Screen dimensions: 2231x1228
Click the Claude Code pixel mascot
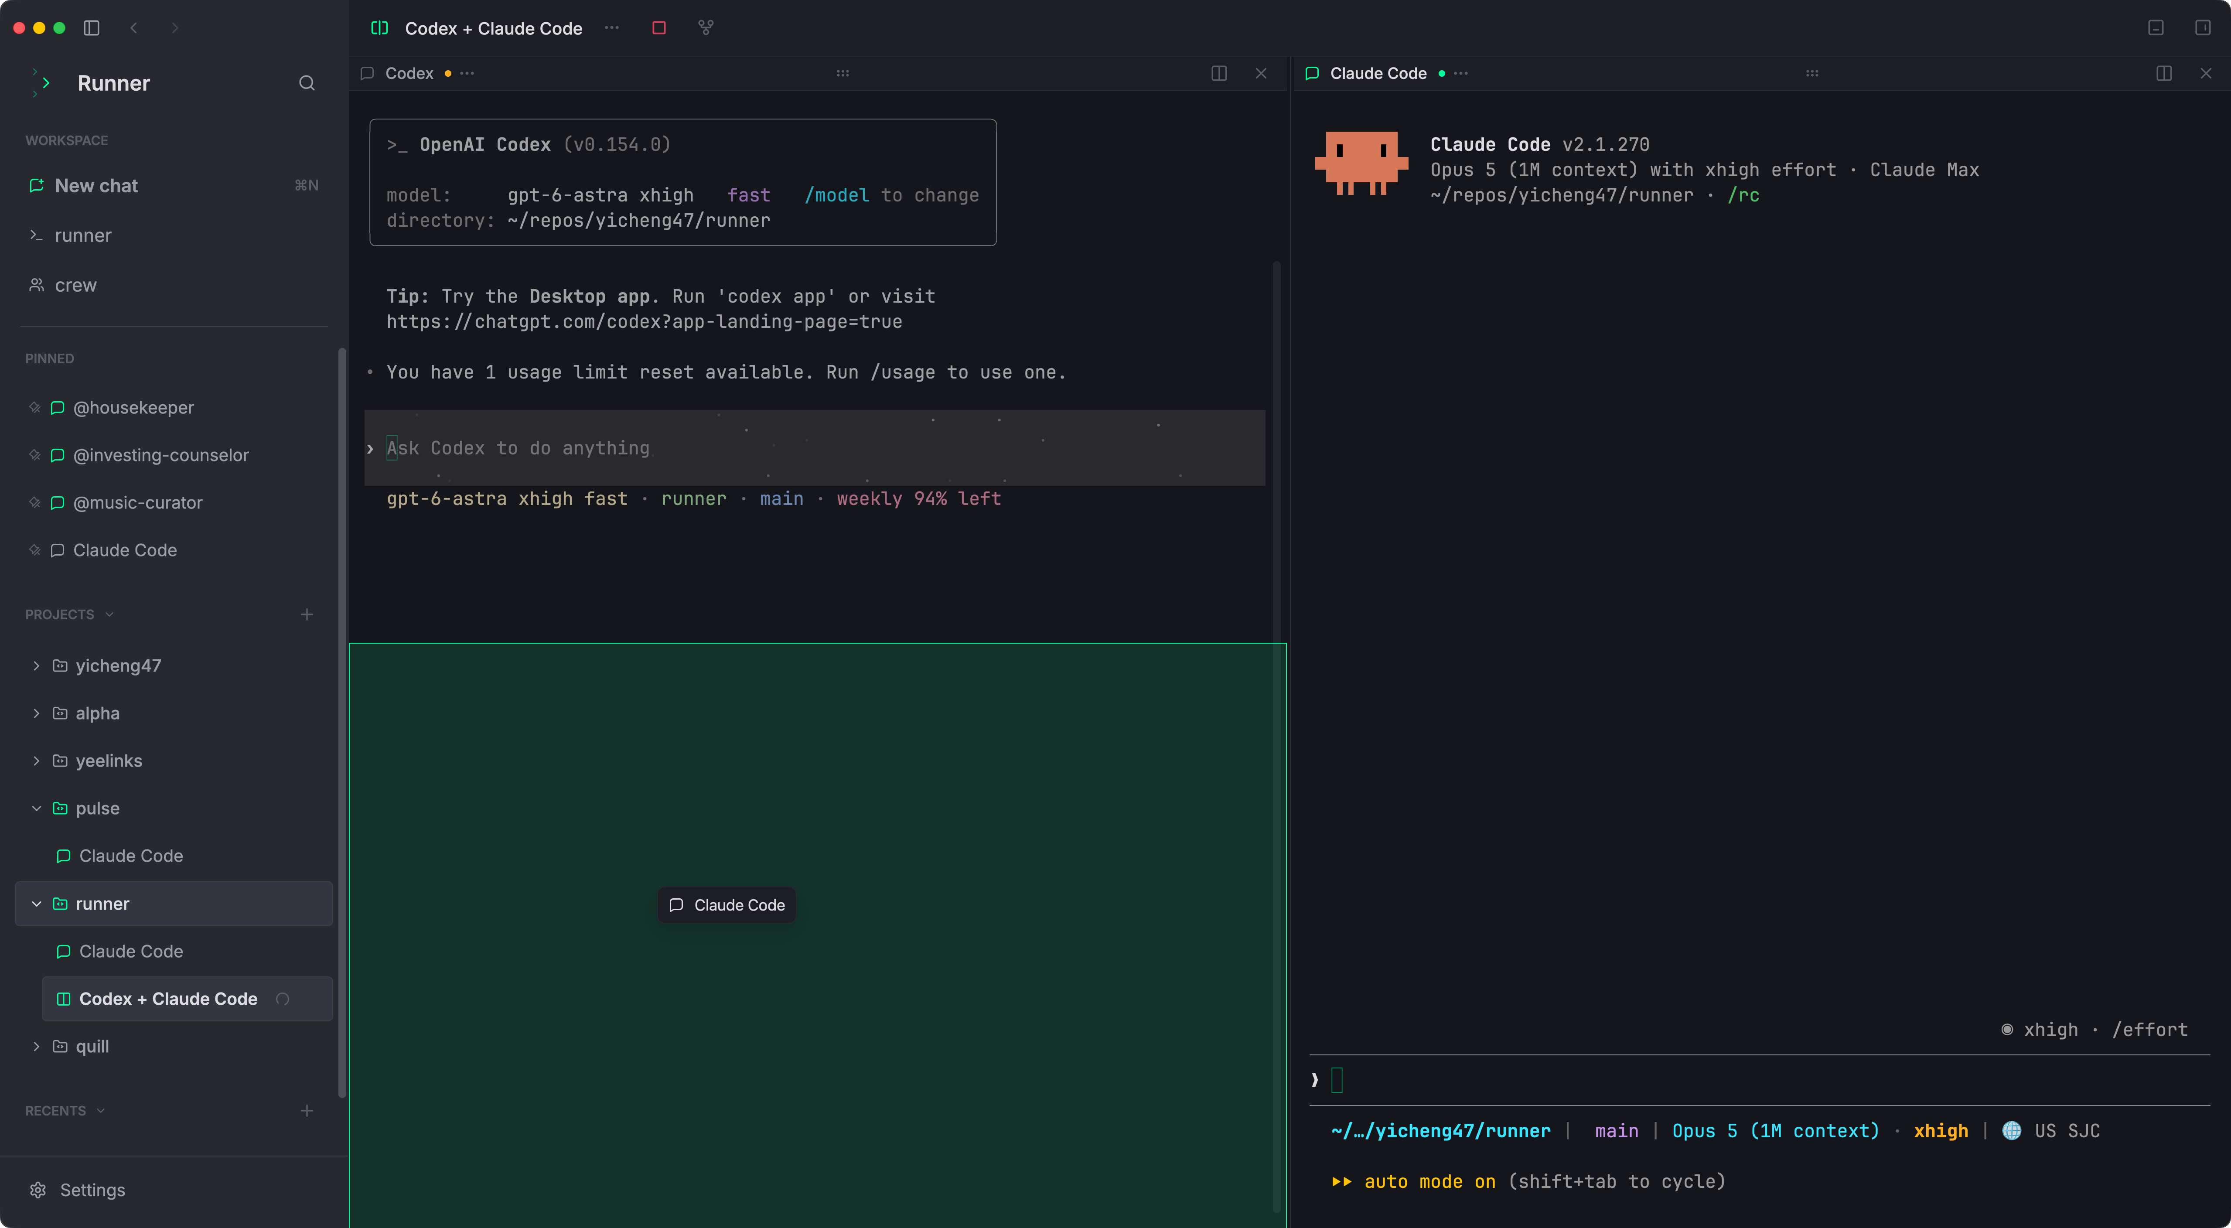coord(1361,163)
